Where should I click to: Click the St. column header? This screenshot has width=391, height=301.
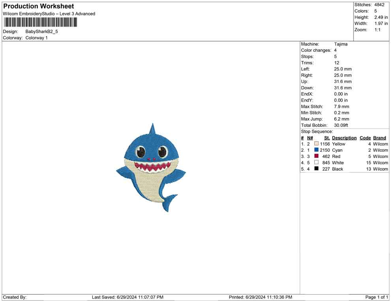[x=327, y=138]
